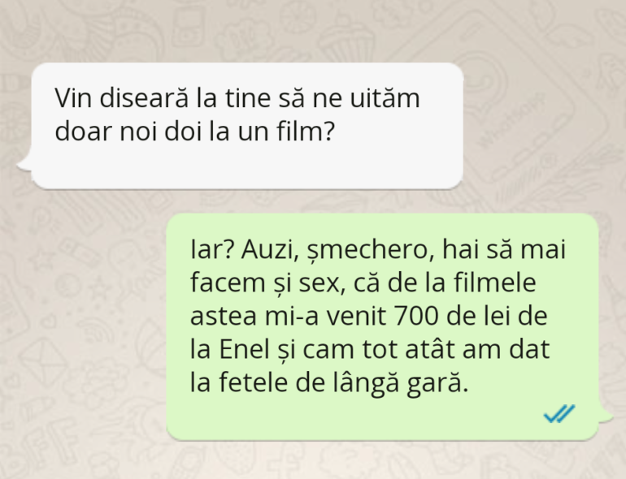
Task: Click the word "astea" in the green bubble
Action: tap(223, 317)
